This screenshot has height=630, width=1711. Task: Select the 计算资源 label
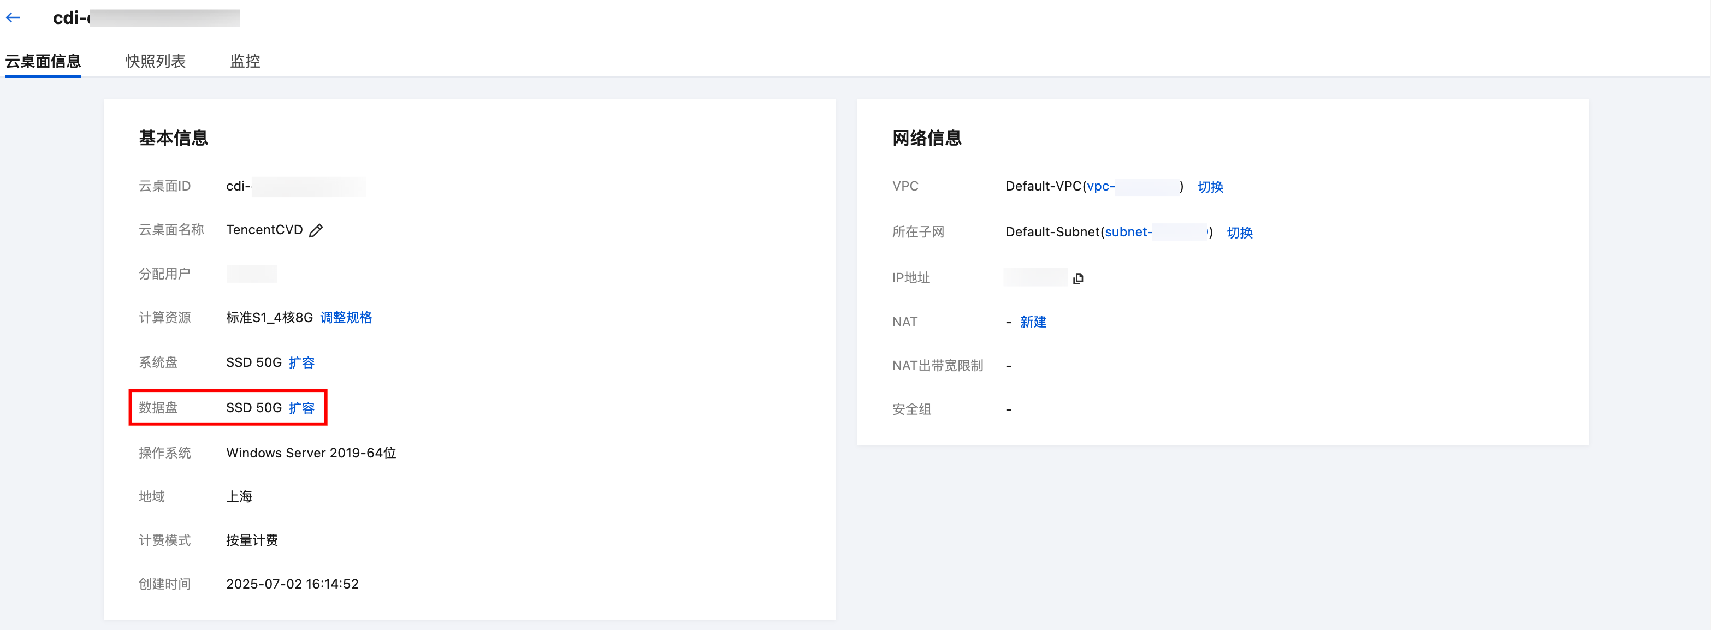[x=165, y=317]
